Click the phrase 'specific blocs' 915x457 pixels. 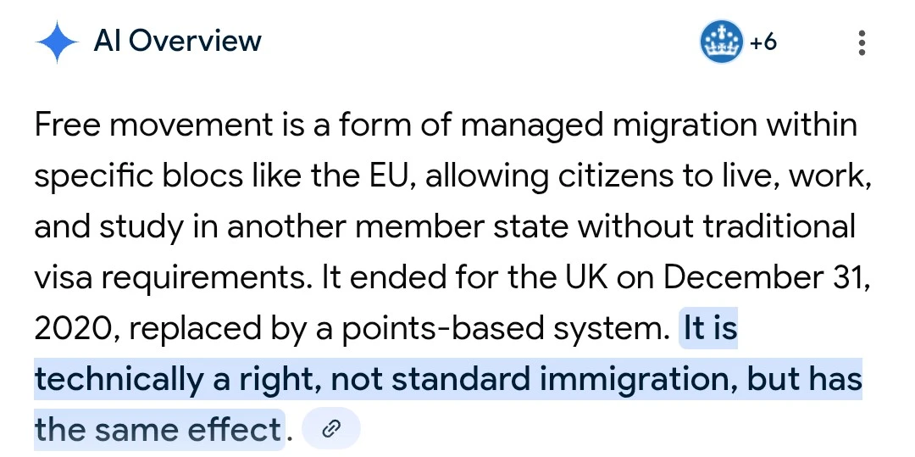tap(133, 176)
